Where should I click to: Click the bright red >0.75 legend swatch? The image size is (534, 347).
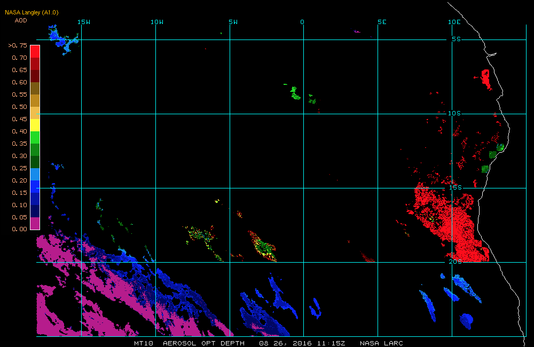point(35,51)
